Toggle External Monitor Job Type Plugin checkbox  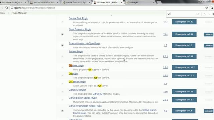(63, 45)
